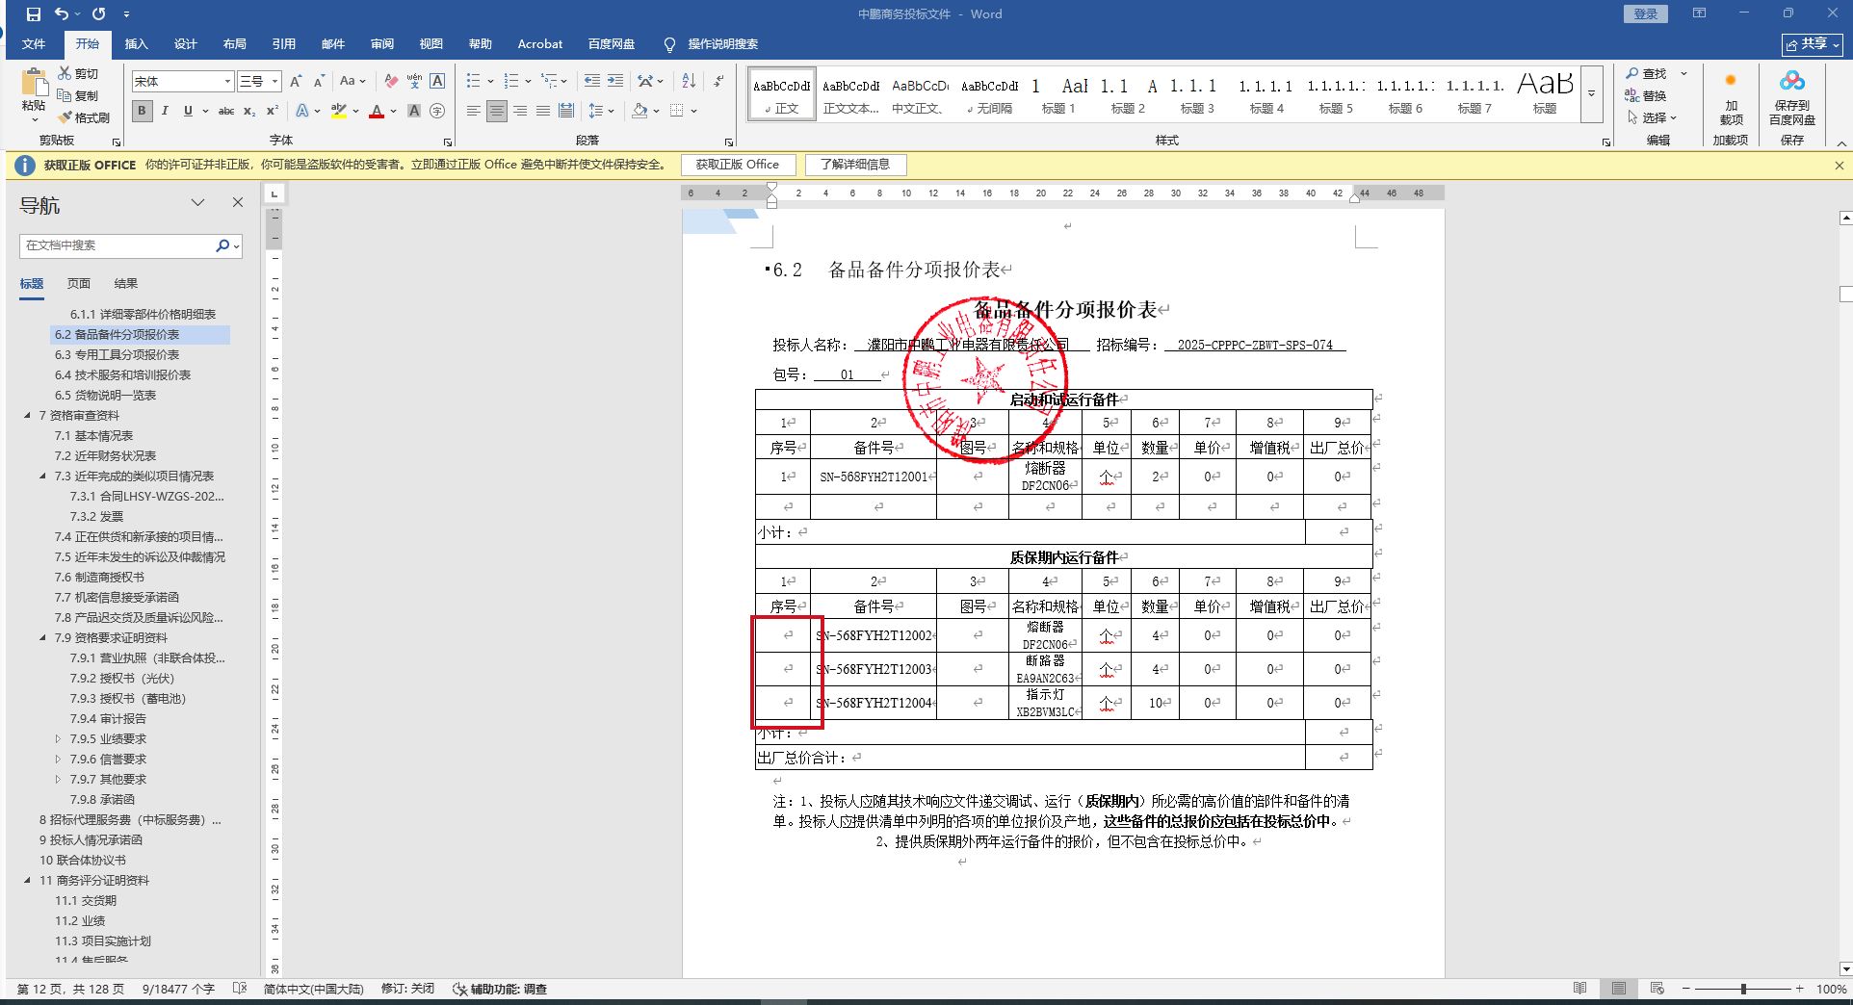Align the paragraph text to the right

click(520, 112)
